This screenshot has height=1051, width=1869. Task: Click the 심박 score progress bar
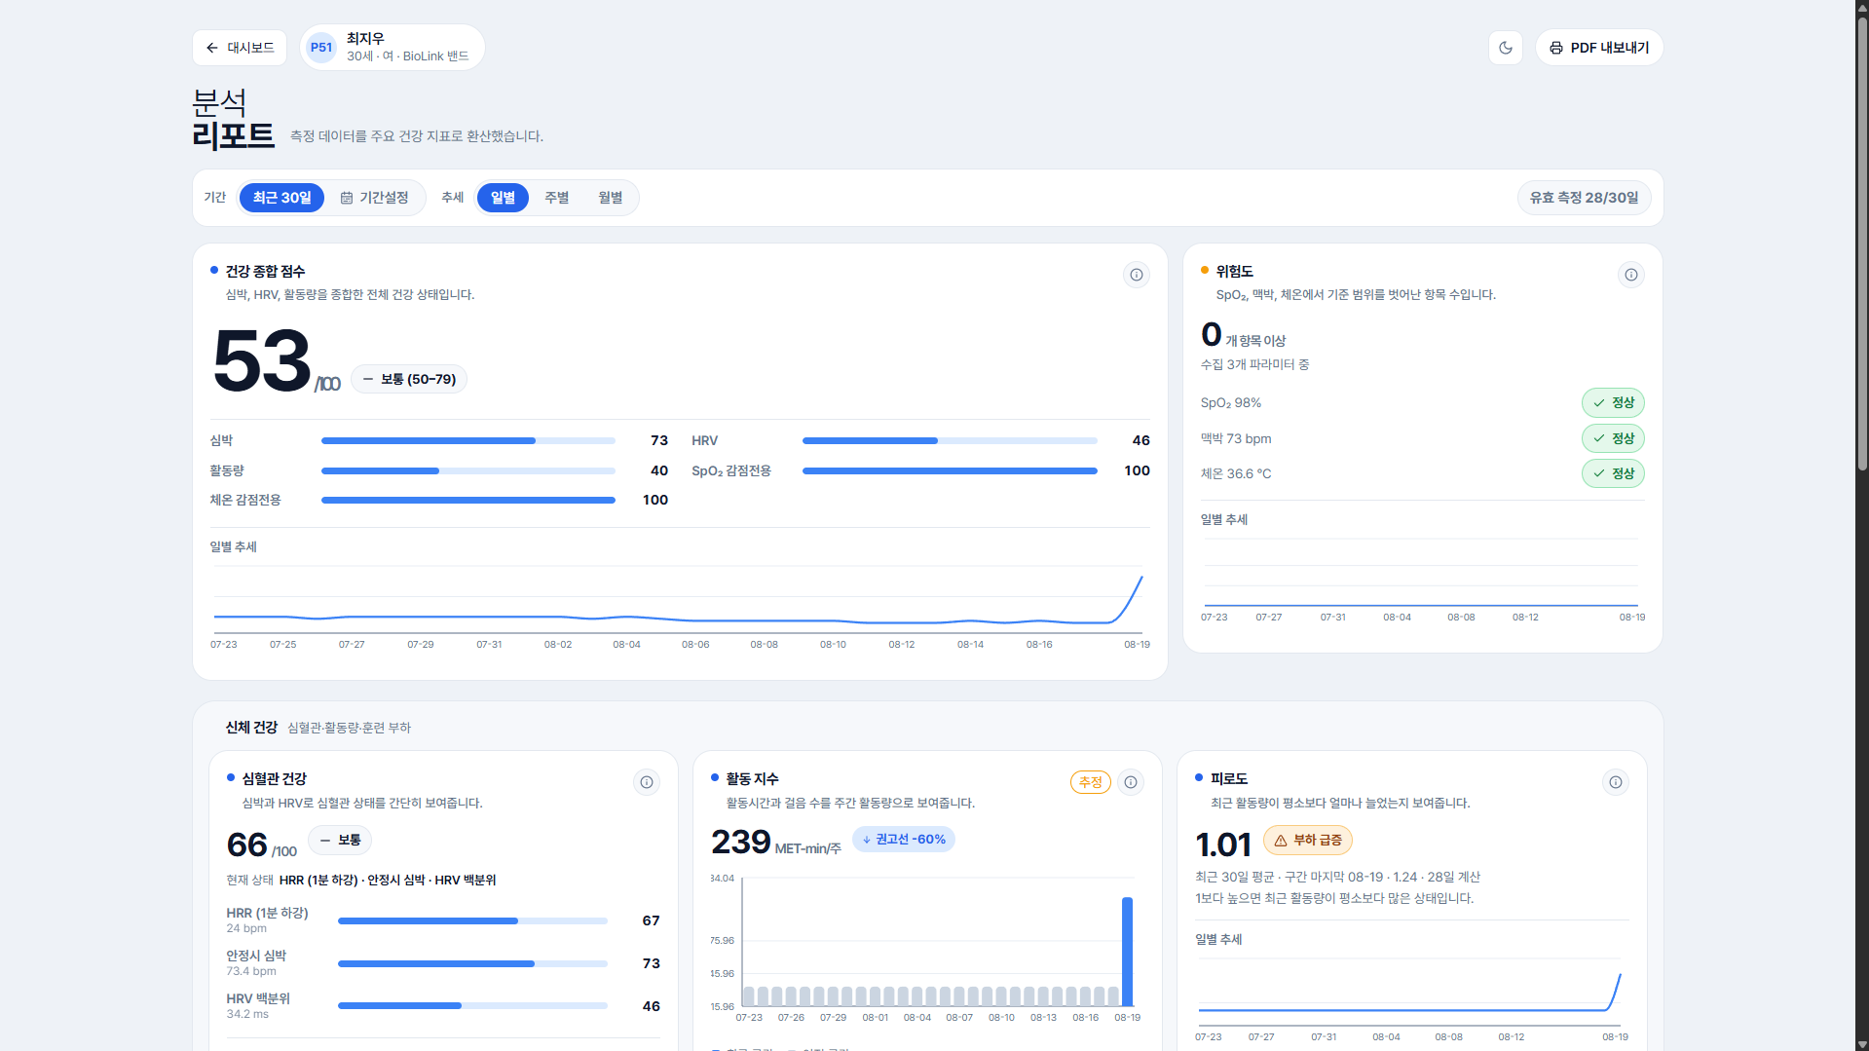tap(468, 441)
